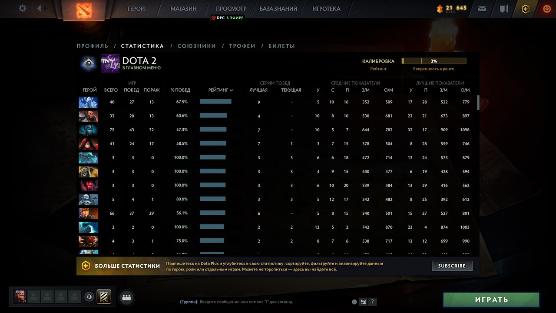Viewport: 556px width, 313px height.
Task: Switch to the ПРОФИЛЬ tab
Action: (x=93, y=46)
